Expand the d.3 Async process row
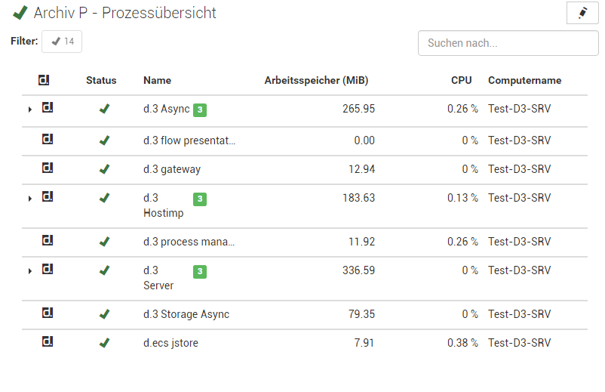Screen dimensions: 605x392 point(29,110)
